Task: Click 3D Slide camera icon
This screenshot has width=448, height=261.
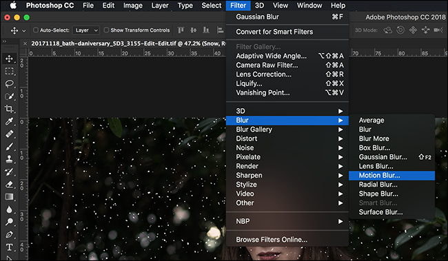Action: click(426, 30)
